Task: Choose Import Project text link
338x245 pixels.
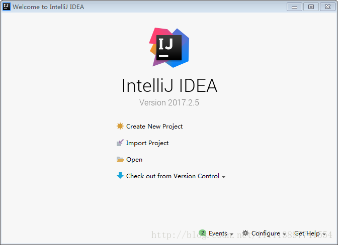Action: coord(147,143)
